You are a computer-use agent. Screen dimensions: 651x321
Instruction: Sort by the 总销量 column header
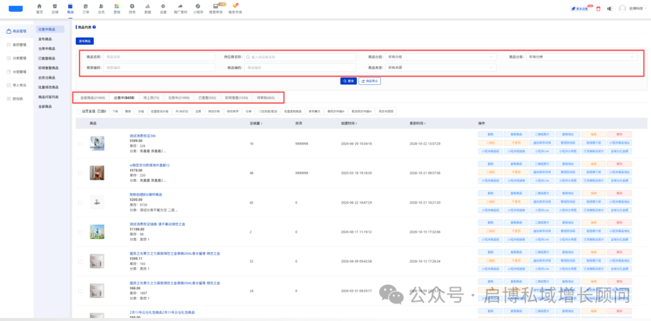256,123
